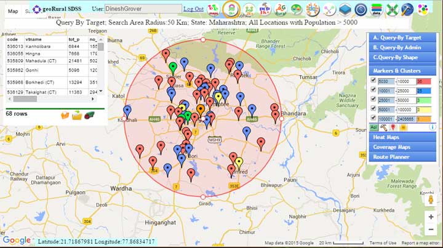Open Street View pegman
The width and height of the screenshot is (443, 248).
pyautogui.click(x=431, y=200)
